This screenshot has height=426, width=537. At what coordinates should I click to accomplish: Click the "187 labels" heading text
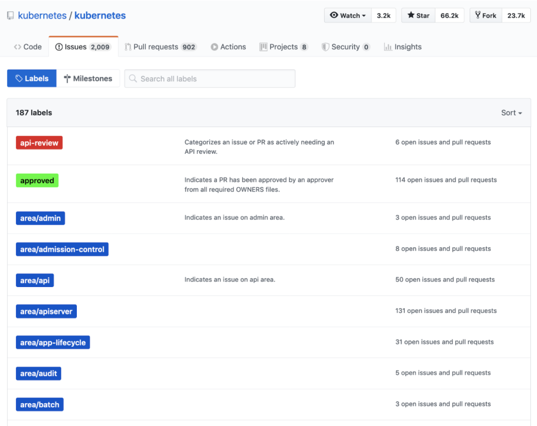click(x=34, y=112)
